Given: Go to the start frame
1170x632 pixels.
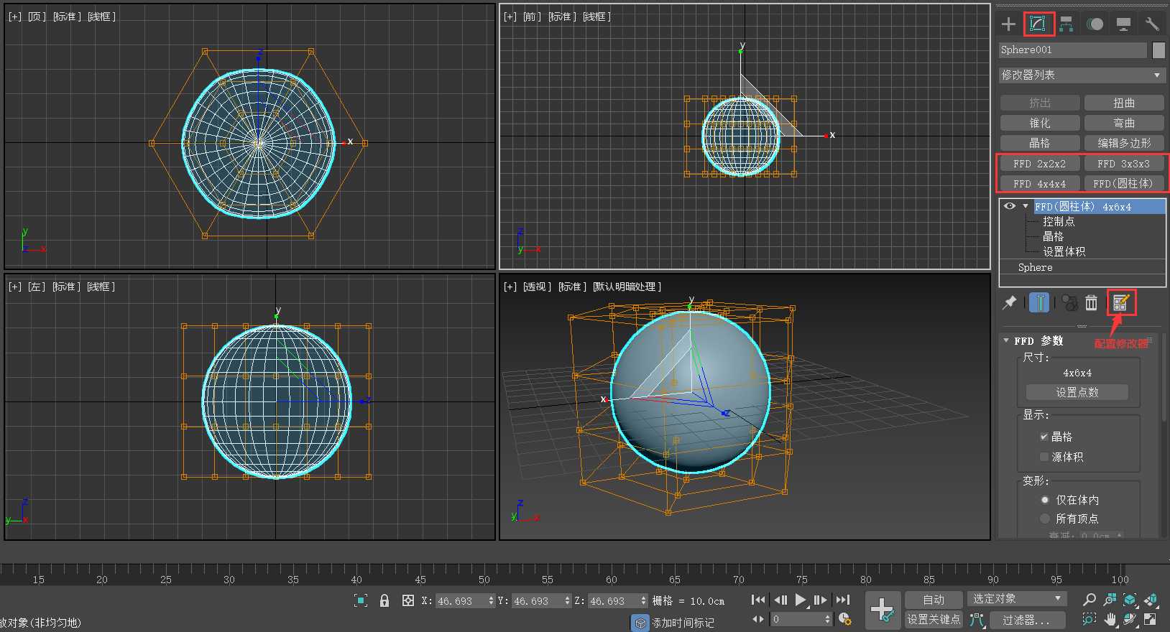Looking at the screenshot, I should (x=757, y=600).
